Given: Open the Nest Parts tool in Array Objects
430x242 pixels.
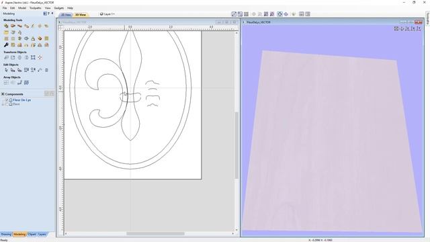Looking at the screenshot, I should (x=26, y=83).
